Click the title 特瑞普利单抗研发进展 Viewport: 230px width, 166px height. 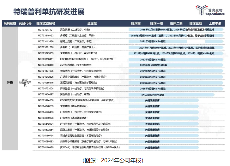(x=49, y=12)
